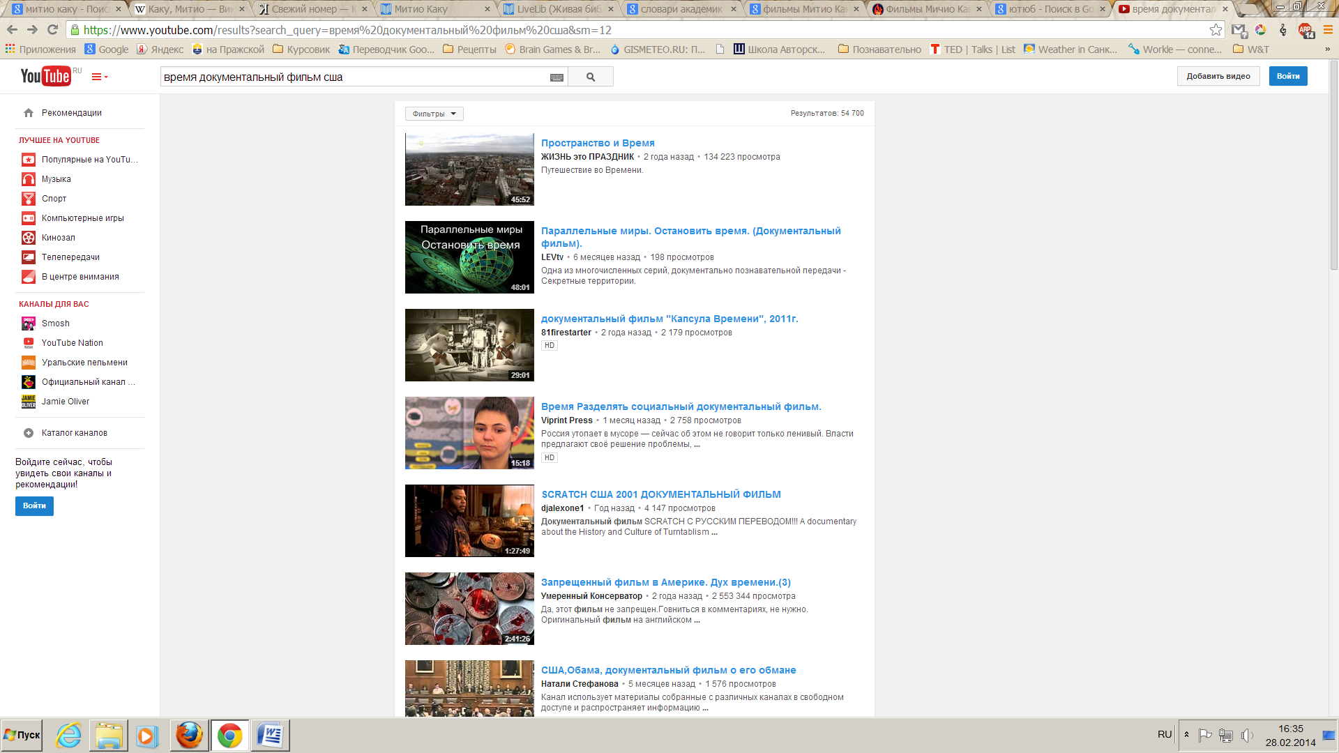Click the browser back arrow

(12, 30)
